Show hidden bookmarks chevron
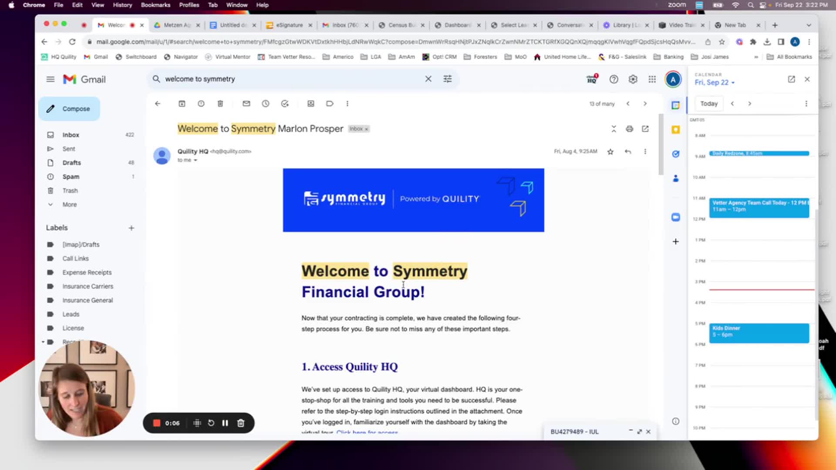Screen dimensions: 836x470 756,57
